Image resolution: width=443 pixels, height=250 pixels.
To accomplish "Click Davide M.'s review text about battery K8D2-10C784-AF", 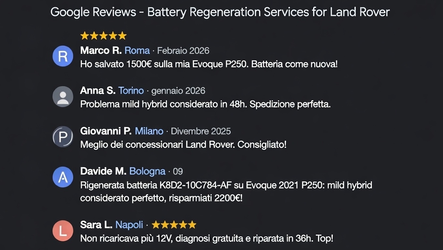I will coord(226,191).
